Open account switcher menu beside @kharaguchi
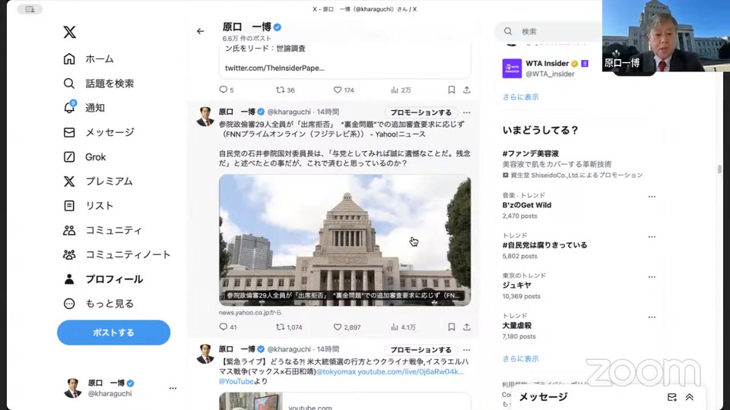Viewport: 730px width, 410px height. pos(173,388)
